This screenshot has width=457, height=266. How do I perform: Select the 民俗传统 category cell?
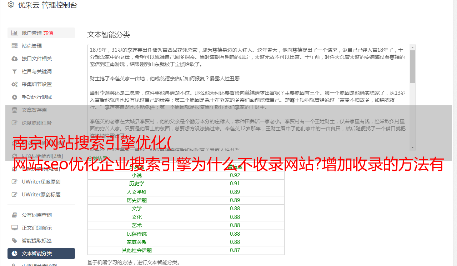point(137,234)
